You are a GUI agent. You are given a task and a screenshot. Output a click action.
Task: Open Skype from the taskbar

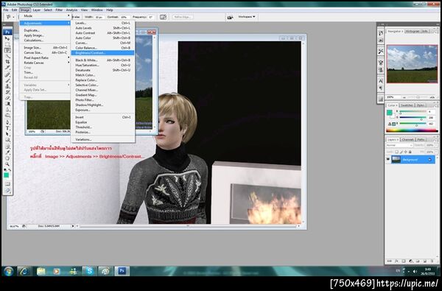coord(90,271)
